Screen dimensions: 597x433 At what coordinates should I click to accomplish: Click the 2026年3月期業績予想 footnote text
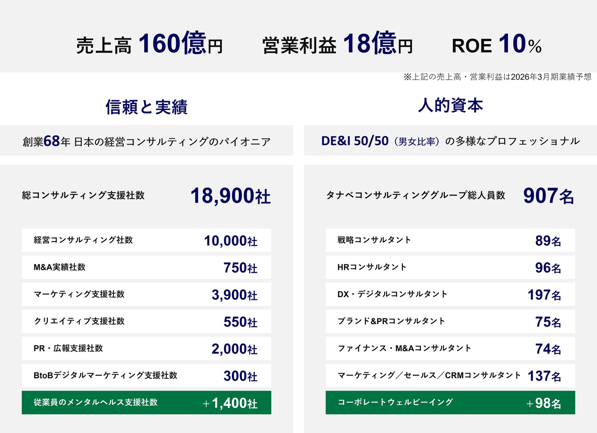497,77
